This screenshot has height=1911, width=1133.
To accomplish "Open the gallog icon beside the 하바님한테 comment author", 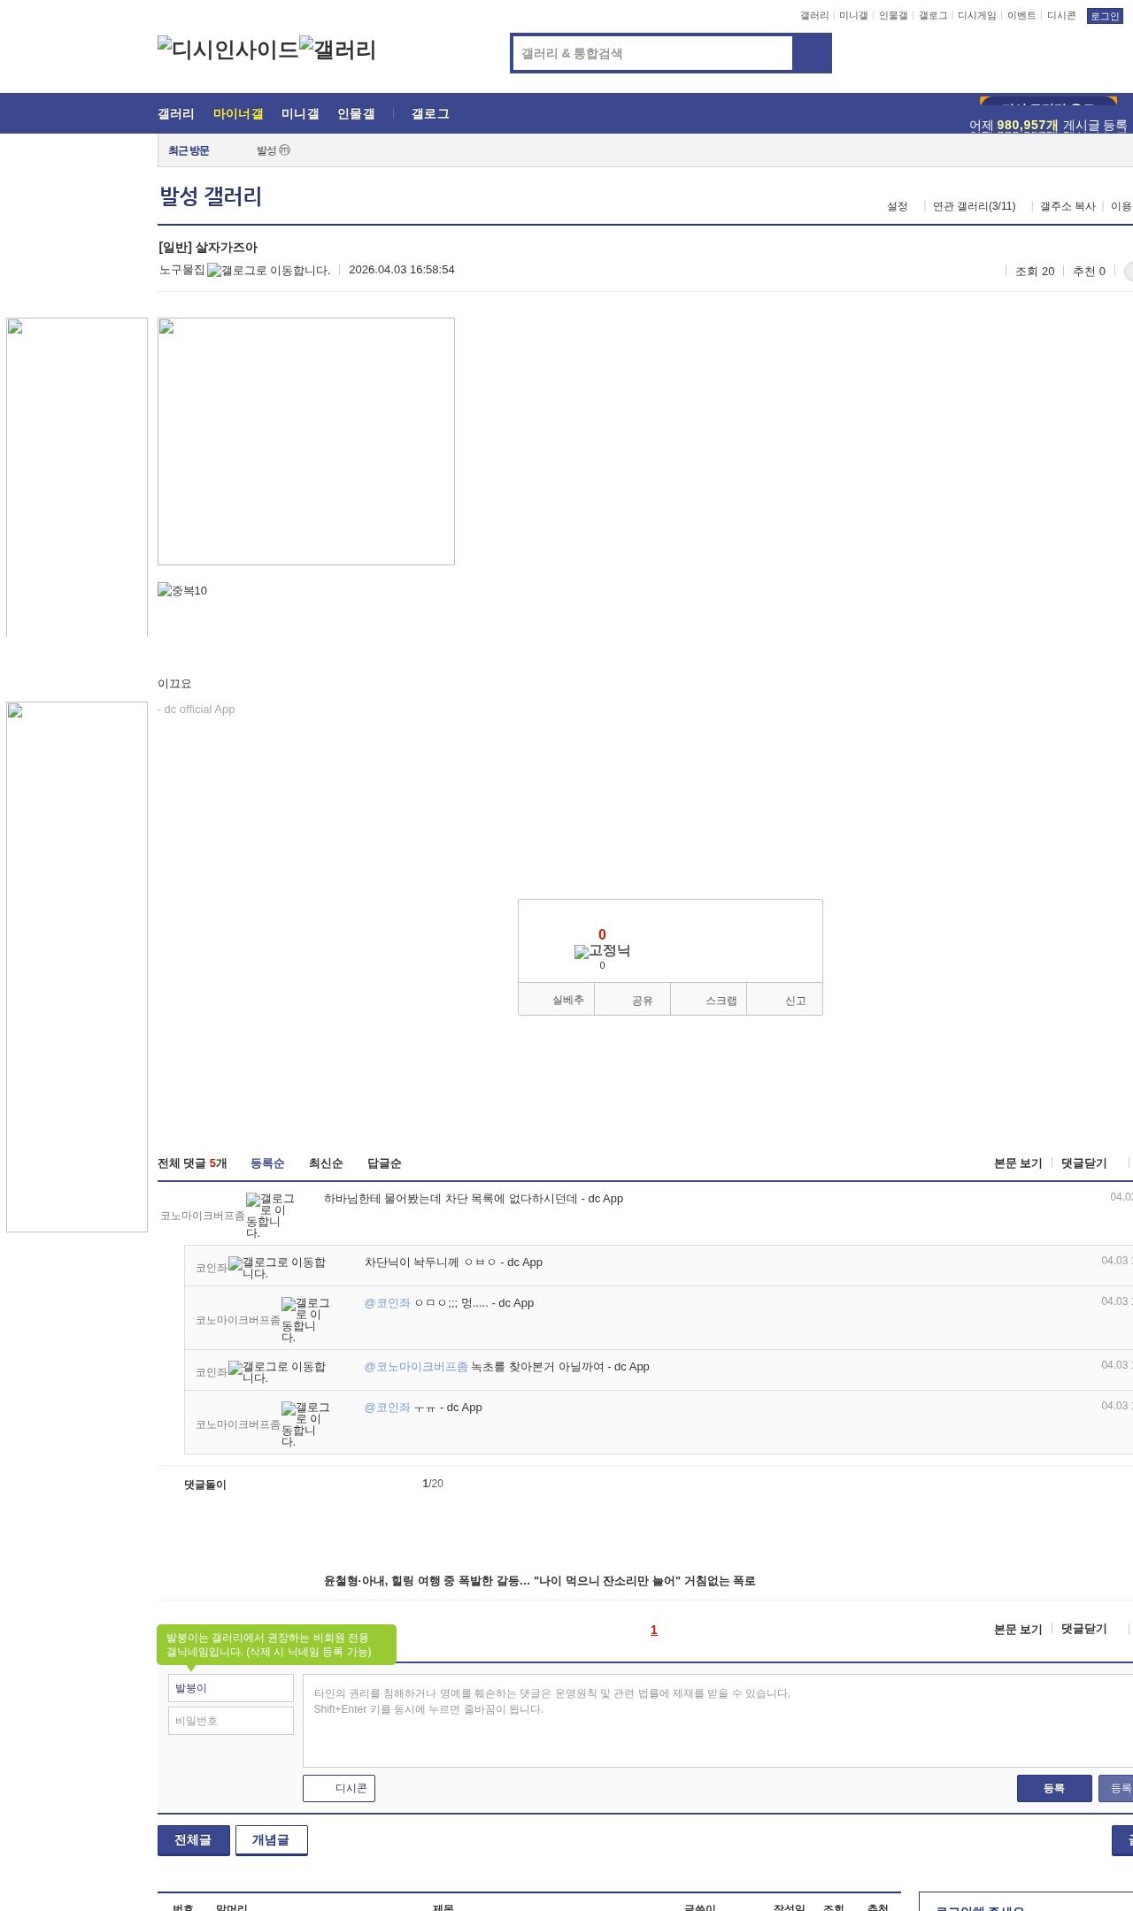I will [270, 1216].
